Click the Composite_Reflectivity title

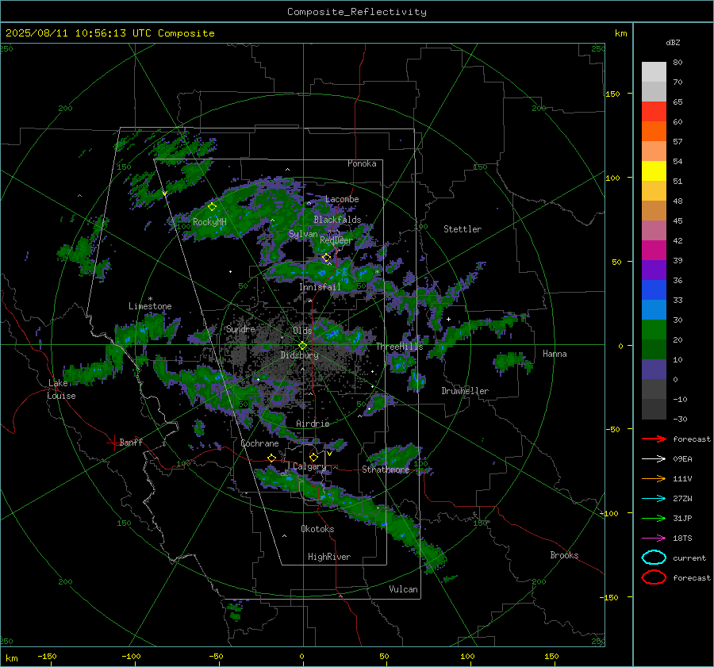[x=357, y=12]
